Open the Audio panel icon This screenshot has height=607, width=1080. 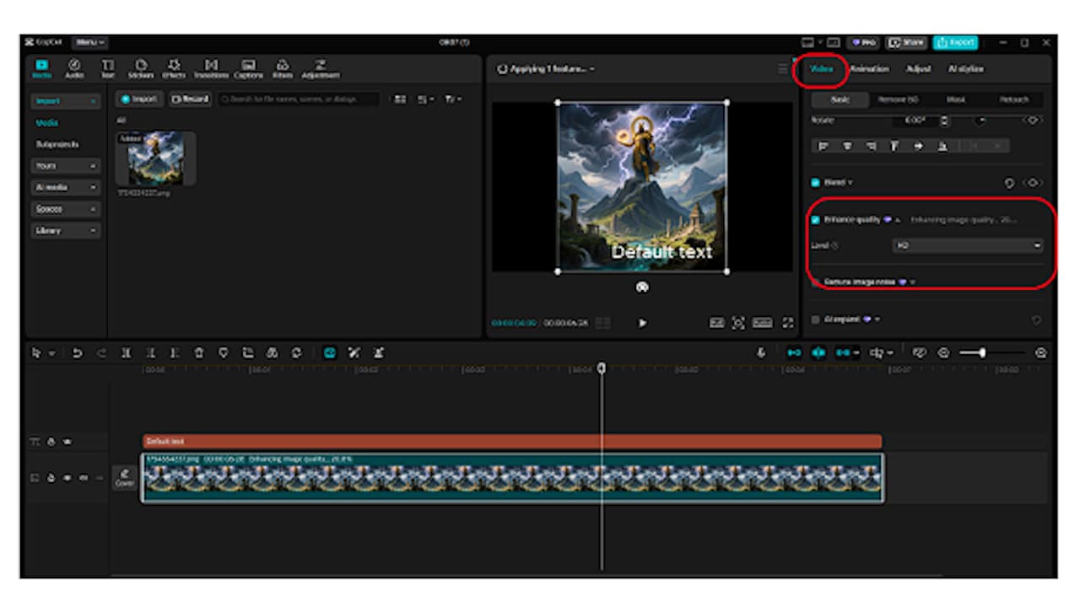74,68
